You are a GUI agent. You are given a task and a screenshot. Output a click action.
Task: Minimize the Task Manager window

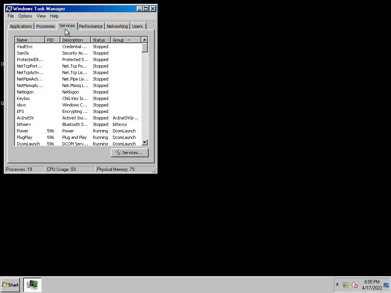coord(139,9)
